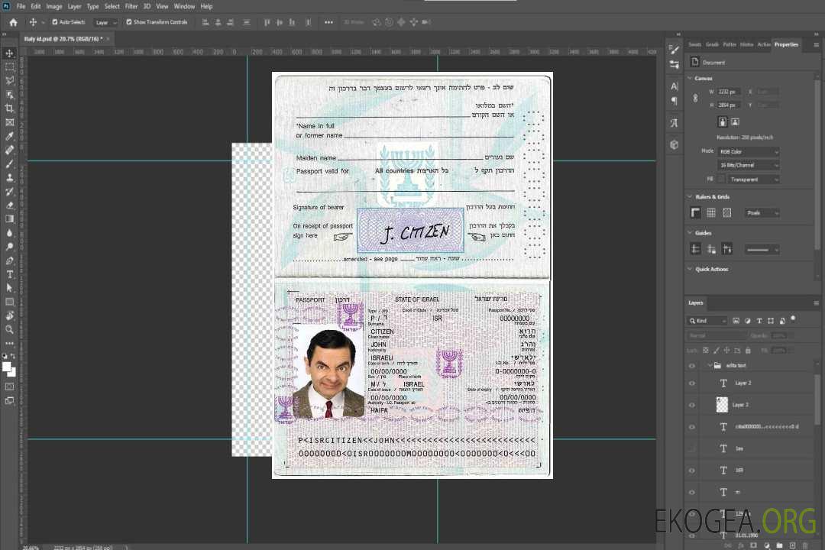
Task: Open the guide line style dropdown
Action: point(762,250)
